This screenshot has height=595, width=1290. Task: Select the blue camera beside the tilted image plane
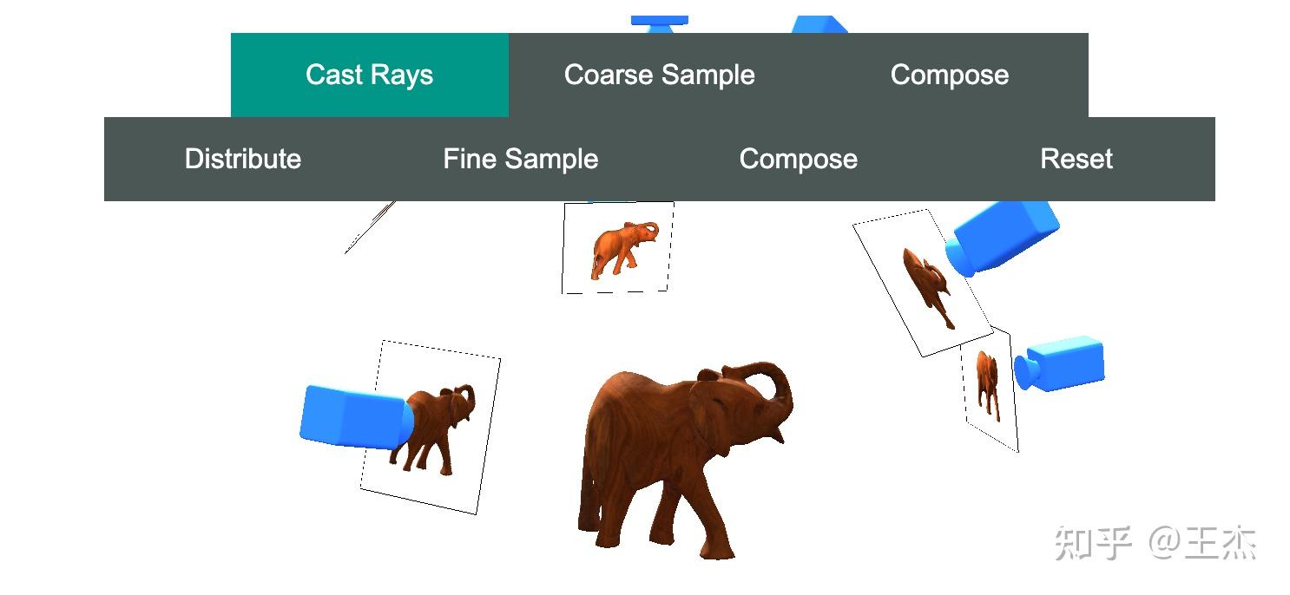tap(1004, 238)
